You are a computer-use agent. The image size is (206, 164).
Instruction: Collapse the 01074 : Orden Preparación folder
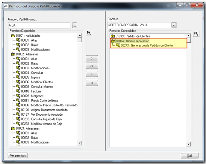pos(113,41)
